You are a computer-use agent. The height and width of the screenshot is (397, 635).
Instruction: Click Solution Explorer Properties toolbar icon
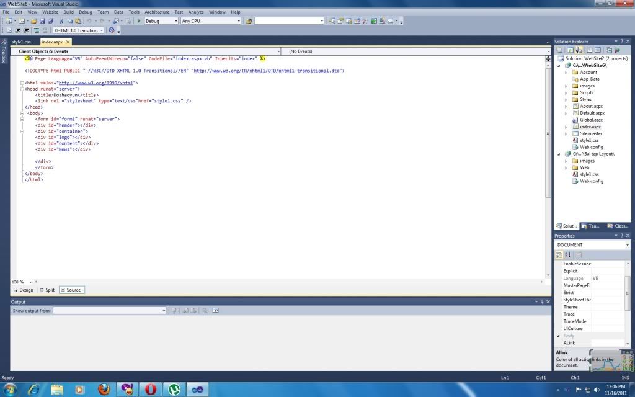pyautogui.click(x=560, y=50)
